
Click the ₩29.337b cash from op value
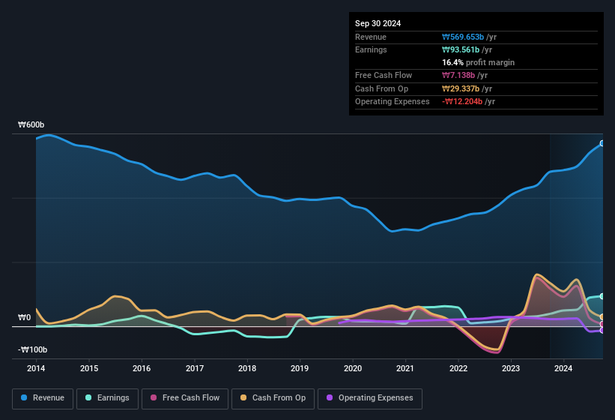[x=461, y=88]
